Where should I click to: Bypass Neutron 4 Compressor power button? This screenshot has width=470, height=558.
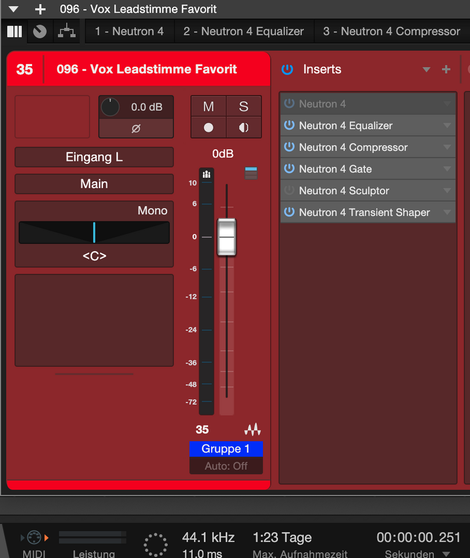coord(289,147)
